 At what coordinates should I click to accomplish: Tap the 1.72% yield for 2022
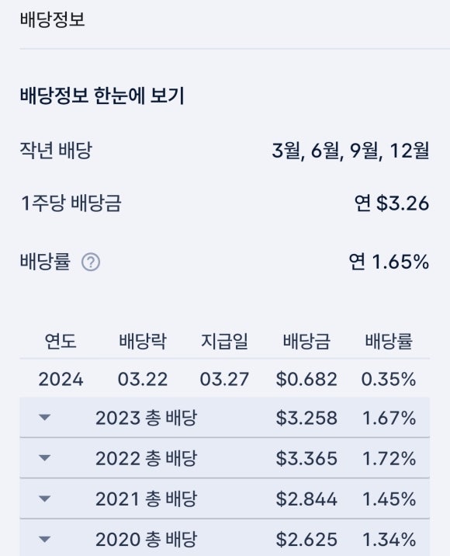(x=389, y=458)
